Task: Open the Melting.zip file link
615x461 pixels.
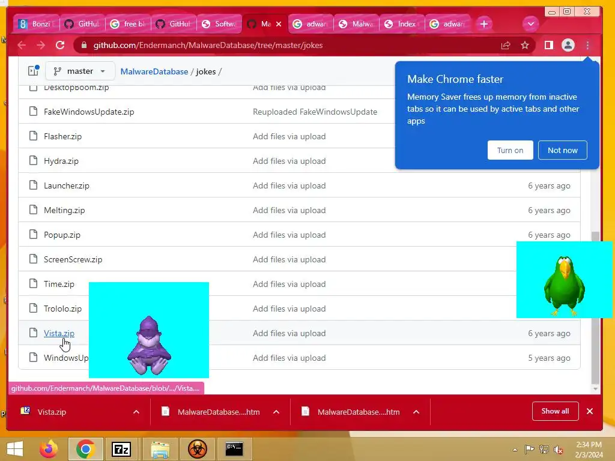Action: click(x=64, y=210)
